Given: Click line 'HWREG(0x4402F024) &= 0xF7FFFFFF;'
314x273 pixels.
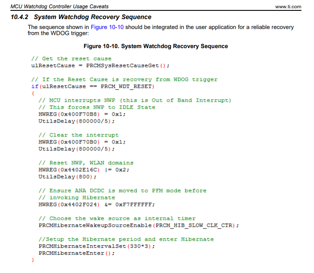Looking at the screenshot, I should pos(97,205).
